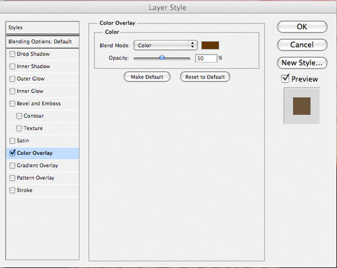Click the Reset to Default button
The width and height of the screenshot is (337, 268).
pos(205,77)
